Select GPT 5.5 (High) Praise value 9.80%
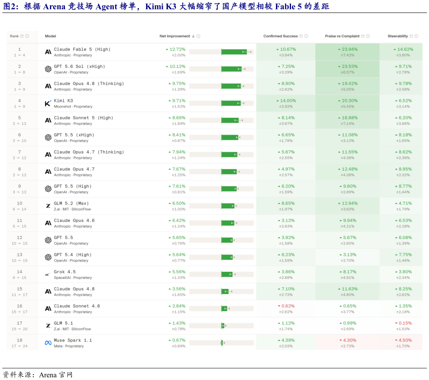429x380 pixels. pyautogui.click(x=348, y=186)
